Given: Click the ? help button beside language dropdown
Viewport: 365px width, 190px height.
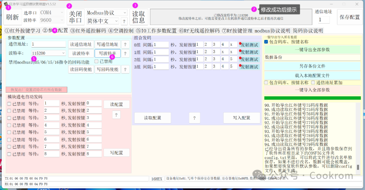Looking at the screenshot, I should pos(124,21).
